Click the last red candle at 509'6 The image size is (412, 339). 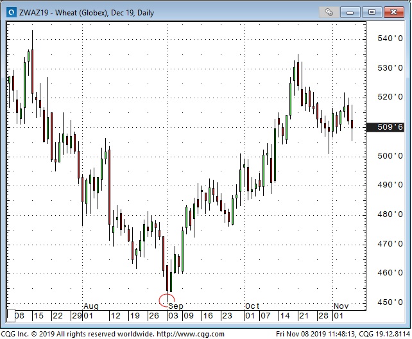coord(352,125)
